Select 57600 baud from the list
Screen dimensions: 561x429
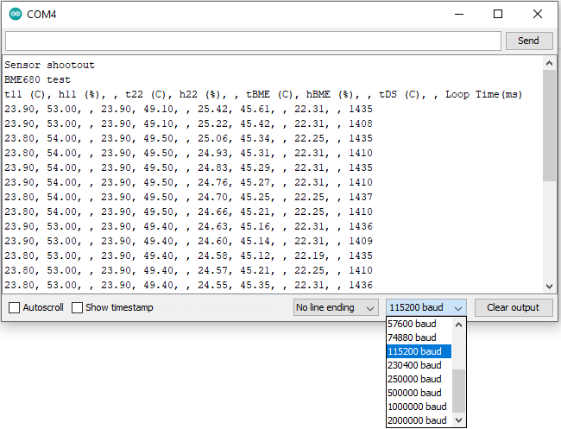(x=419, y=324)
